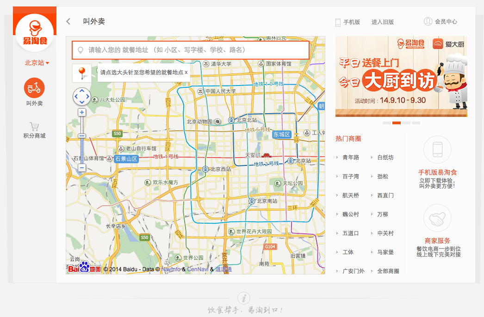Open the NavInfo data link
The height and width of the screenshot is (317, 484).
tap(171, 269)
